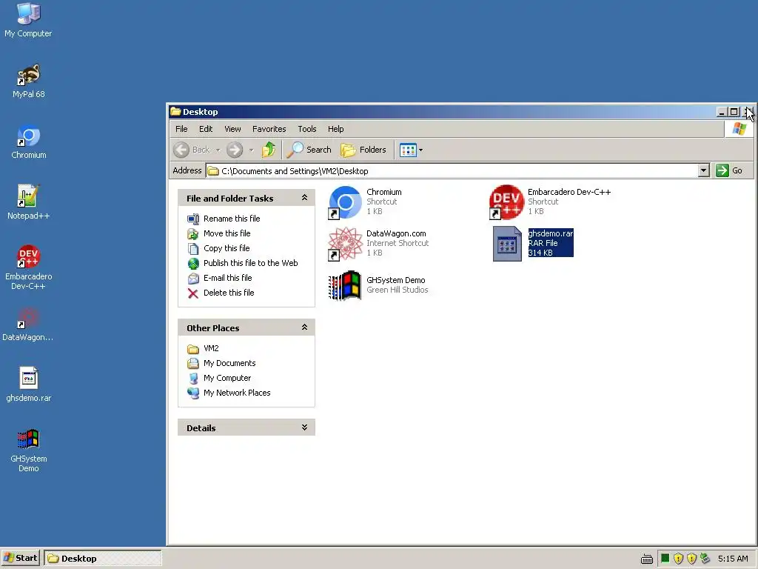Select Chromium shortcut on desktop wallpaper
Screen dimensions: 758x569
click(x=28, y=142)
